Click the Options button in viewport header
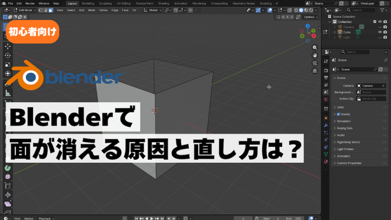Image resolution: width=391 pixels, height=220 pixels. [310, 17]
